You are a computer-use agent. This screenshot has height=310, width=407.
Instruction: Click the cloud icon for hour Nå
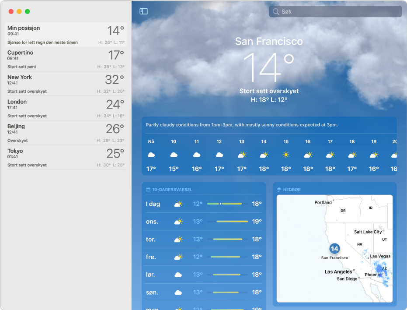tap(151, 155)
